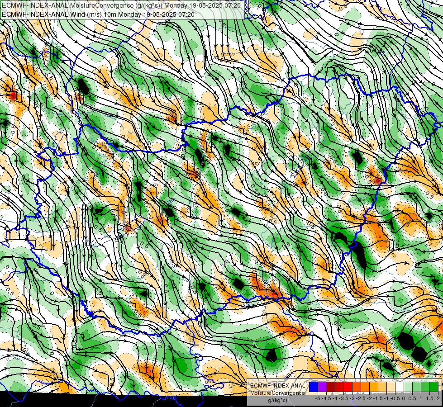Screen dimensions: 443x407
Task: Click the blue legend swatch below -5
Action: pos(314,387)
